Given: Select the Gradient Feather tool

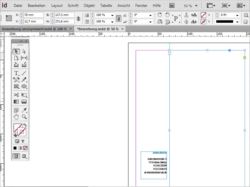Looking at the screenshot, I should tap(24, 102).
